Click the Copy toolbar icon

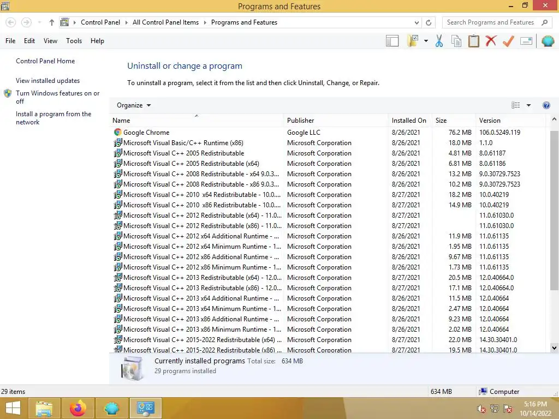pos(456,41)
